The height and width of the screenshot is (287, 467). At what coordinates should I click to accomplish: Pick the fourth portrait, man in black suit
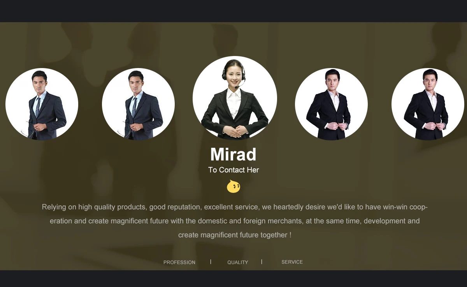(x=331, y=104)
